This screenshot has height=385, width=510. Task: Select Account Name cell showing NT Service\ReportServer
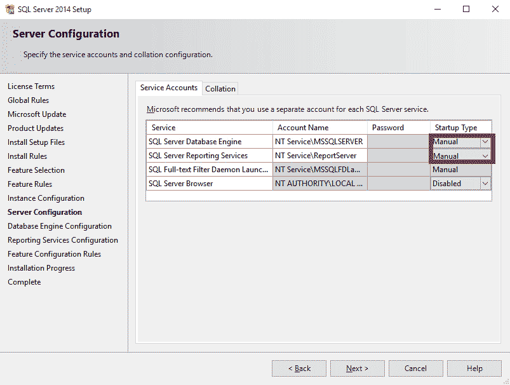[320, 155]
